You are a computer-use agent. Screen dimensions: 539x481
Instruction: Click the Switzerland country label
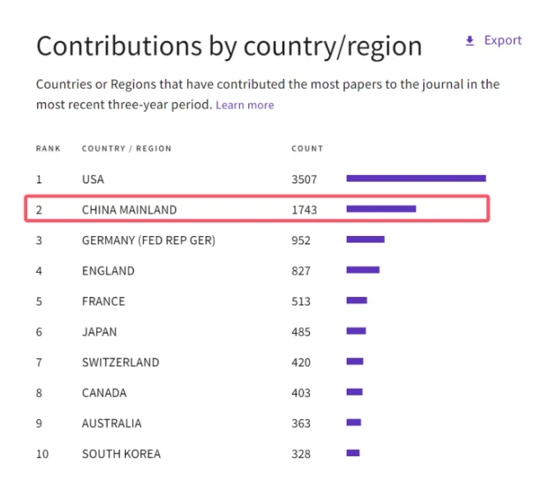tap(120, 363)
